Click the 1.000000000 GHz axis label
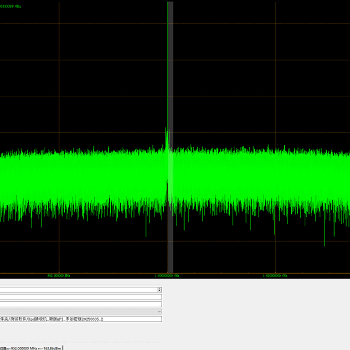The image size is (350, 350). point(167,276)
